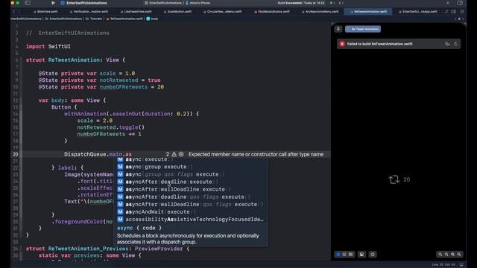
Task: Select accessibilityAssistiveTechnologyFocusedIde… completion
Action: [x=191, y=220]
